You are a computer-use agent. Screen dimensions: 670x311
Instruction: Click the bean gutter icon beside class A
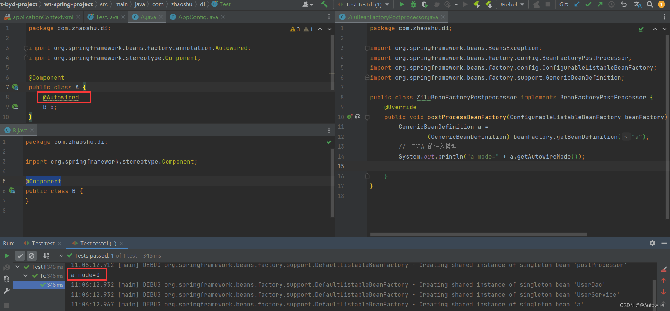click(15, 87)
